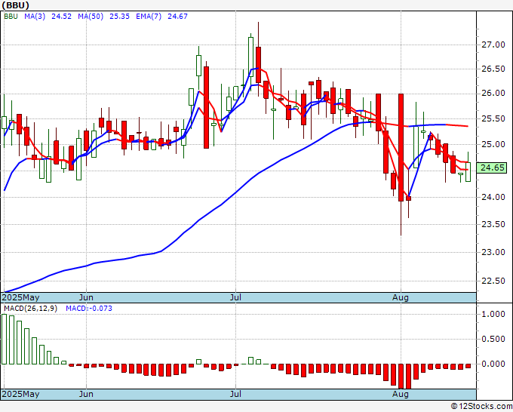Image resolution: width=513 pixels, height=412 pixels.
Task: Click the 2025May label on MACD axis
Action: (x=20, y=394)
